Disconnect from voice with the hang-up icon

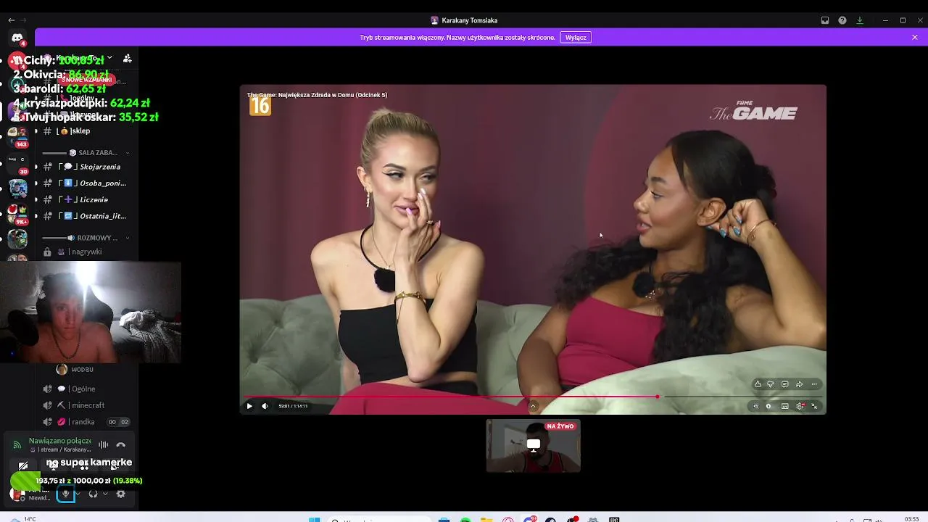point(121,445)
